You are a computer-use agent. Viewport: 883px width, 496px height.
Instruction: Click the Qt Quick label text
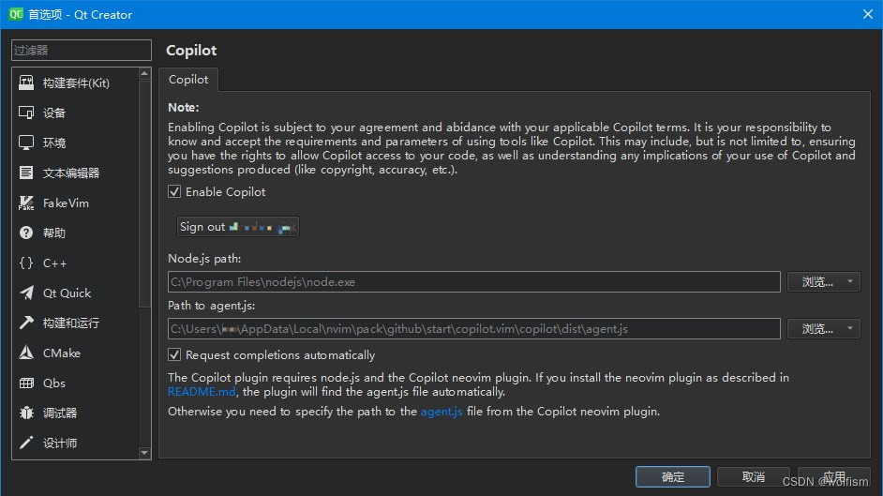tap(67, 293)
